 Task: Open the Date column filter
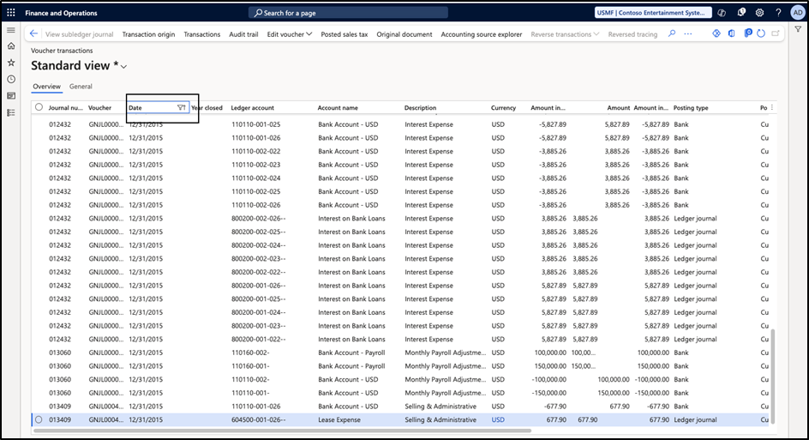click(x=181, y=107)
